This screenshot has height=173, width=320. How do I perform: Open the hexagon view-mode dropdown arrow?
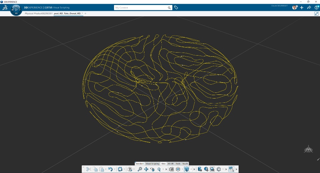[182, 169]
